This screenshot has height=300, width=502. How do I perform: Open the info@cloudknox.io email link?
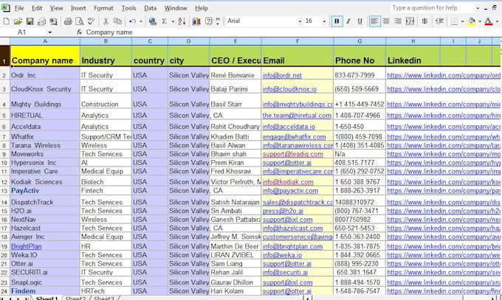289,89
